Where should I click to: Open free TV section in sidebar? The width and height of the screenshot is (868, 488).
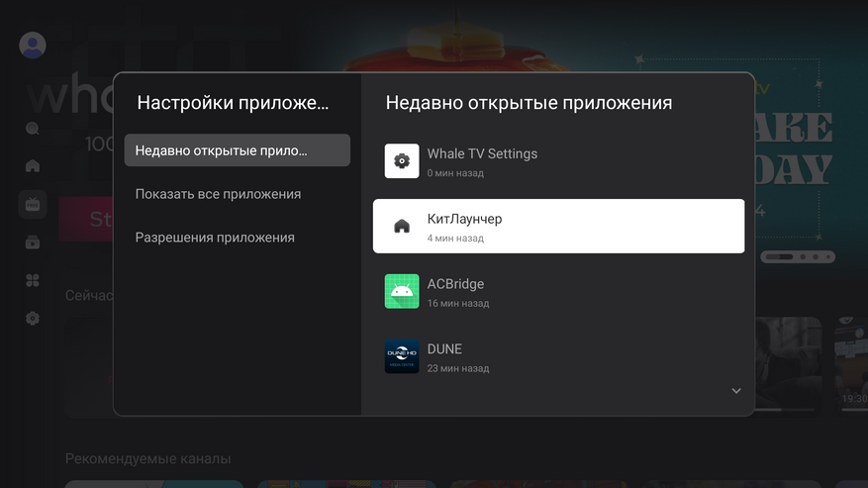32,204
